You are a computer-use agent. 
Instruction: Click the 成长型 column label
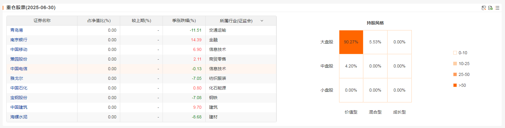(x=399, y=112)
